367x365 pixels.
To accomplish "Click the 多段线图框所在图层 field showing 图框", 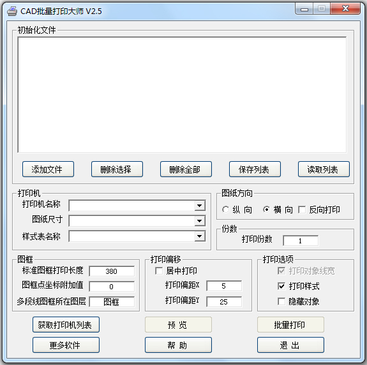I will coord(112,302).
